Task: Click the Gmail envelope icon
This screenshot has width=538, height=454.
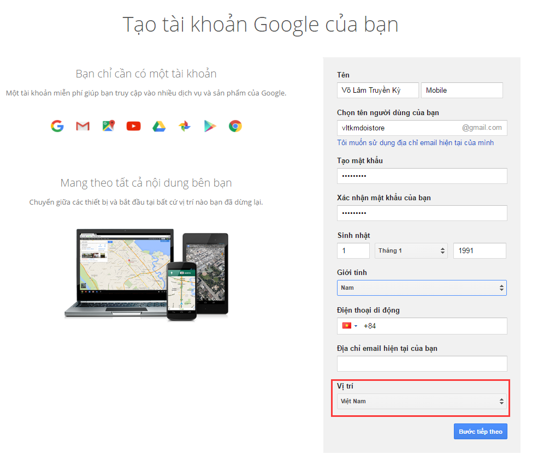Action: (82, 126)
